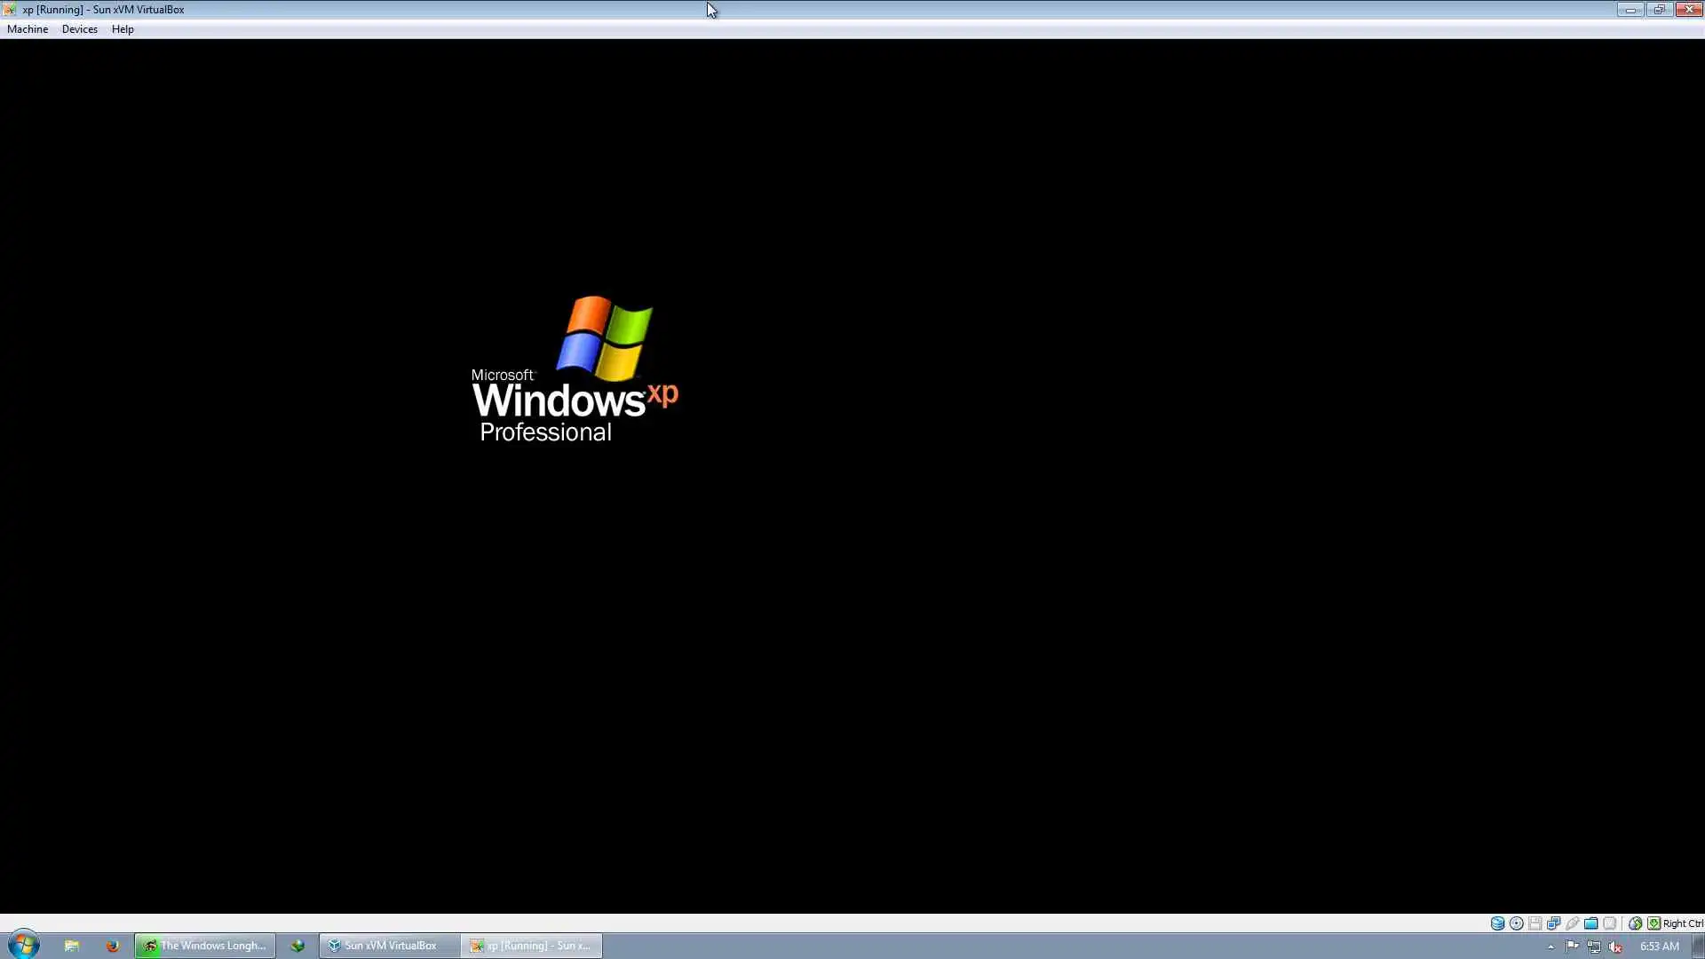Open the Help menu
This screenshot has height=959, width=1705.
coord(123,29)
